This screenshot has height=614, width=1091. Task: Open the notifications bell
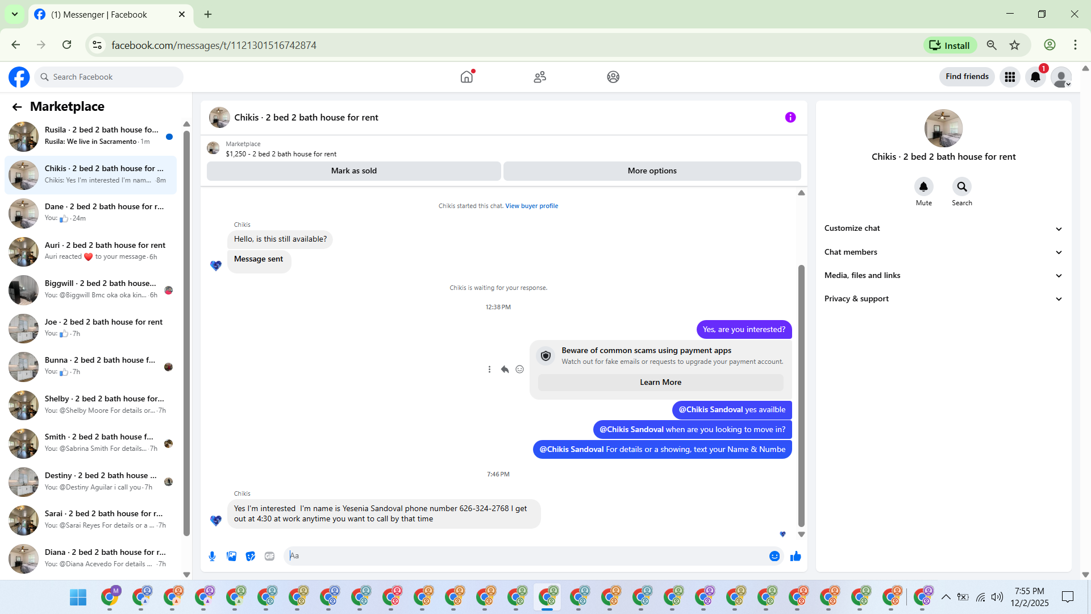pyautogui.click(x=1035, y=77)
